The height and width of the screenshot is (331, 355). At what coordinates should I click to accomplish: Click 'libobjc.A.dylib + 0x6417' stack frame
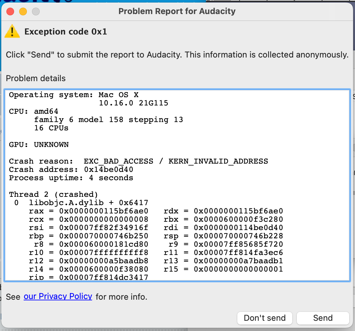pyautogui.click(x=89, y=203)
